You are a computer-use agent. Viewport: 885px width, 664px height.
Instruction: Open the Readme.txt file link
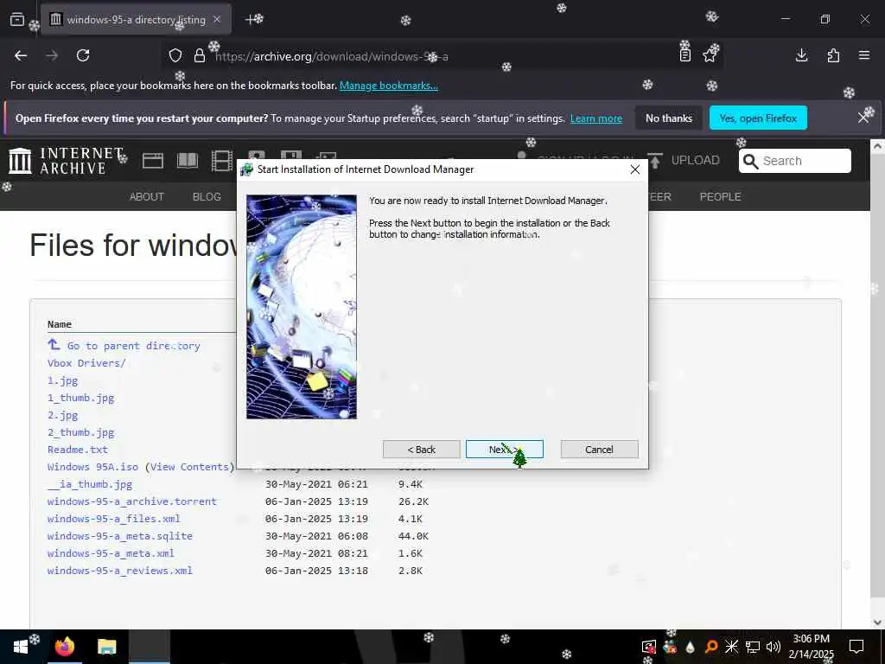pos(77,450)
